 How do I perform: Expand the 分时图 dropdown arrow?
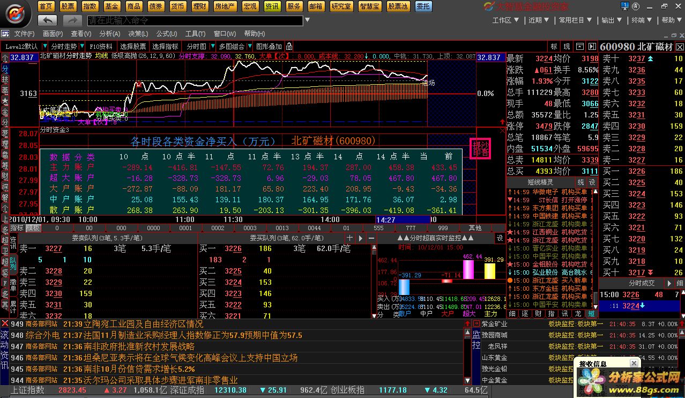click(x=212, y=47)
